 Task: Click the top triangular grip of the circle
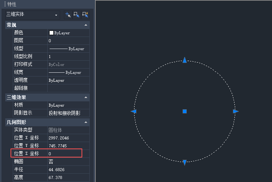[x=184, y=60]
